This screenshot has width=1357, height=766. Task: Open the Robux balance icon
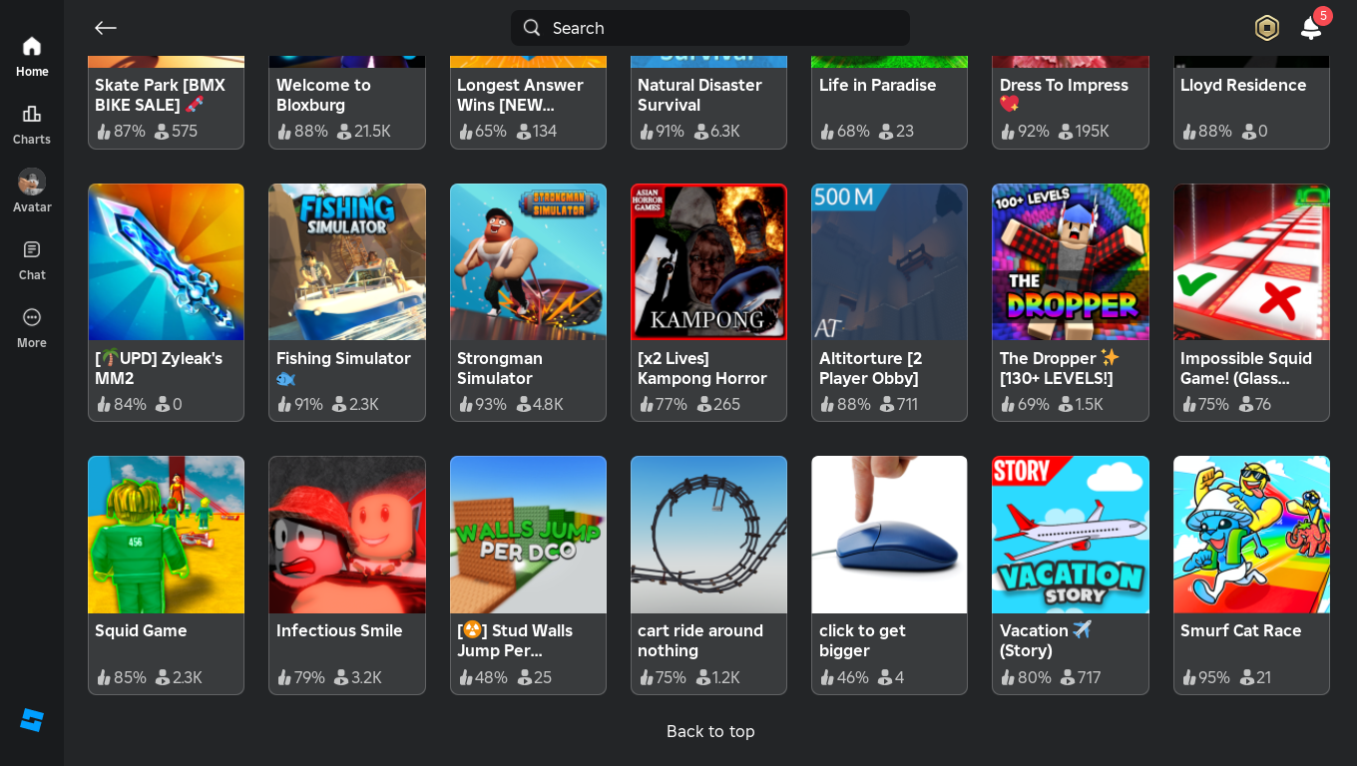coord(1267,28)
